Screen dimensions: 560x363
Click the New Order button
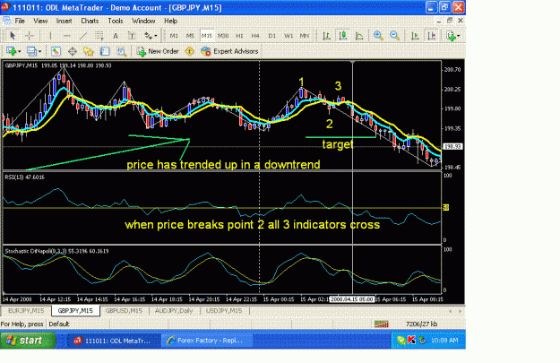[x=158, y=51]
